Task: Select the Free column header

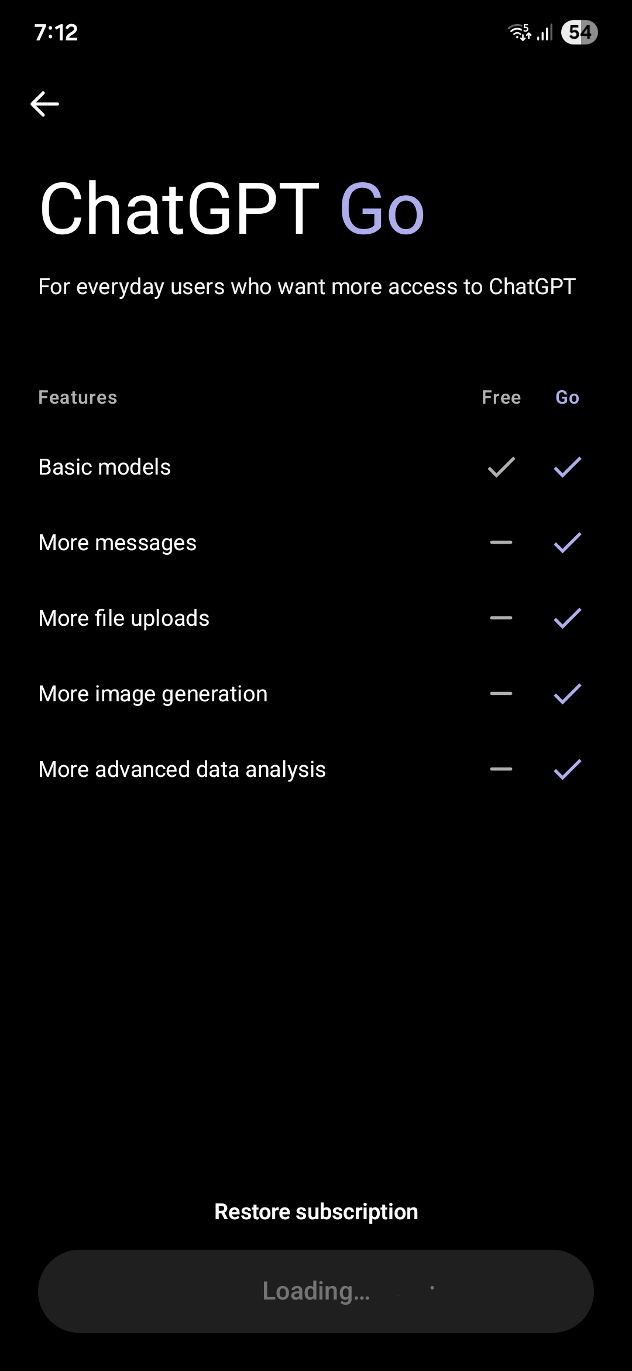Action: (501, 397)
